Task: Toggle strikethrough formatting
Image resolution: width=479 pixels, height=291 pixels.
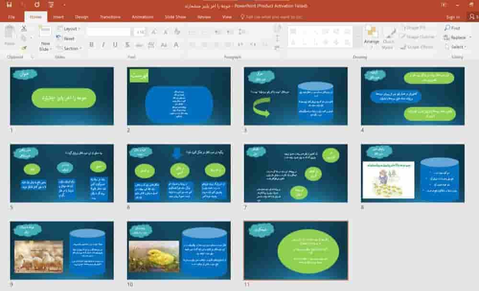Action: pyautogui.click(x=139, y=45)
